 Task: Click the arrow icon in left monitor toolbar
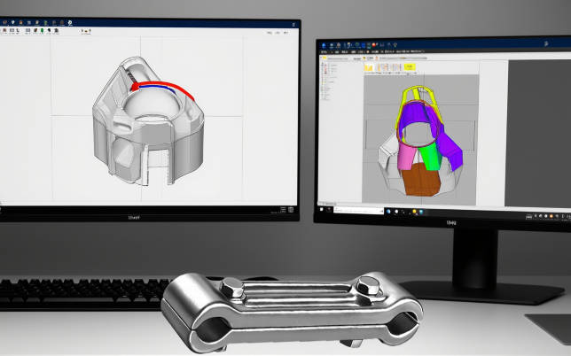82,30
